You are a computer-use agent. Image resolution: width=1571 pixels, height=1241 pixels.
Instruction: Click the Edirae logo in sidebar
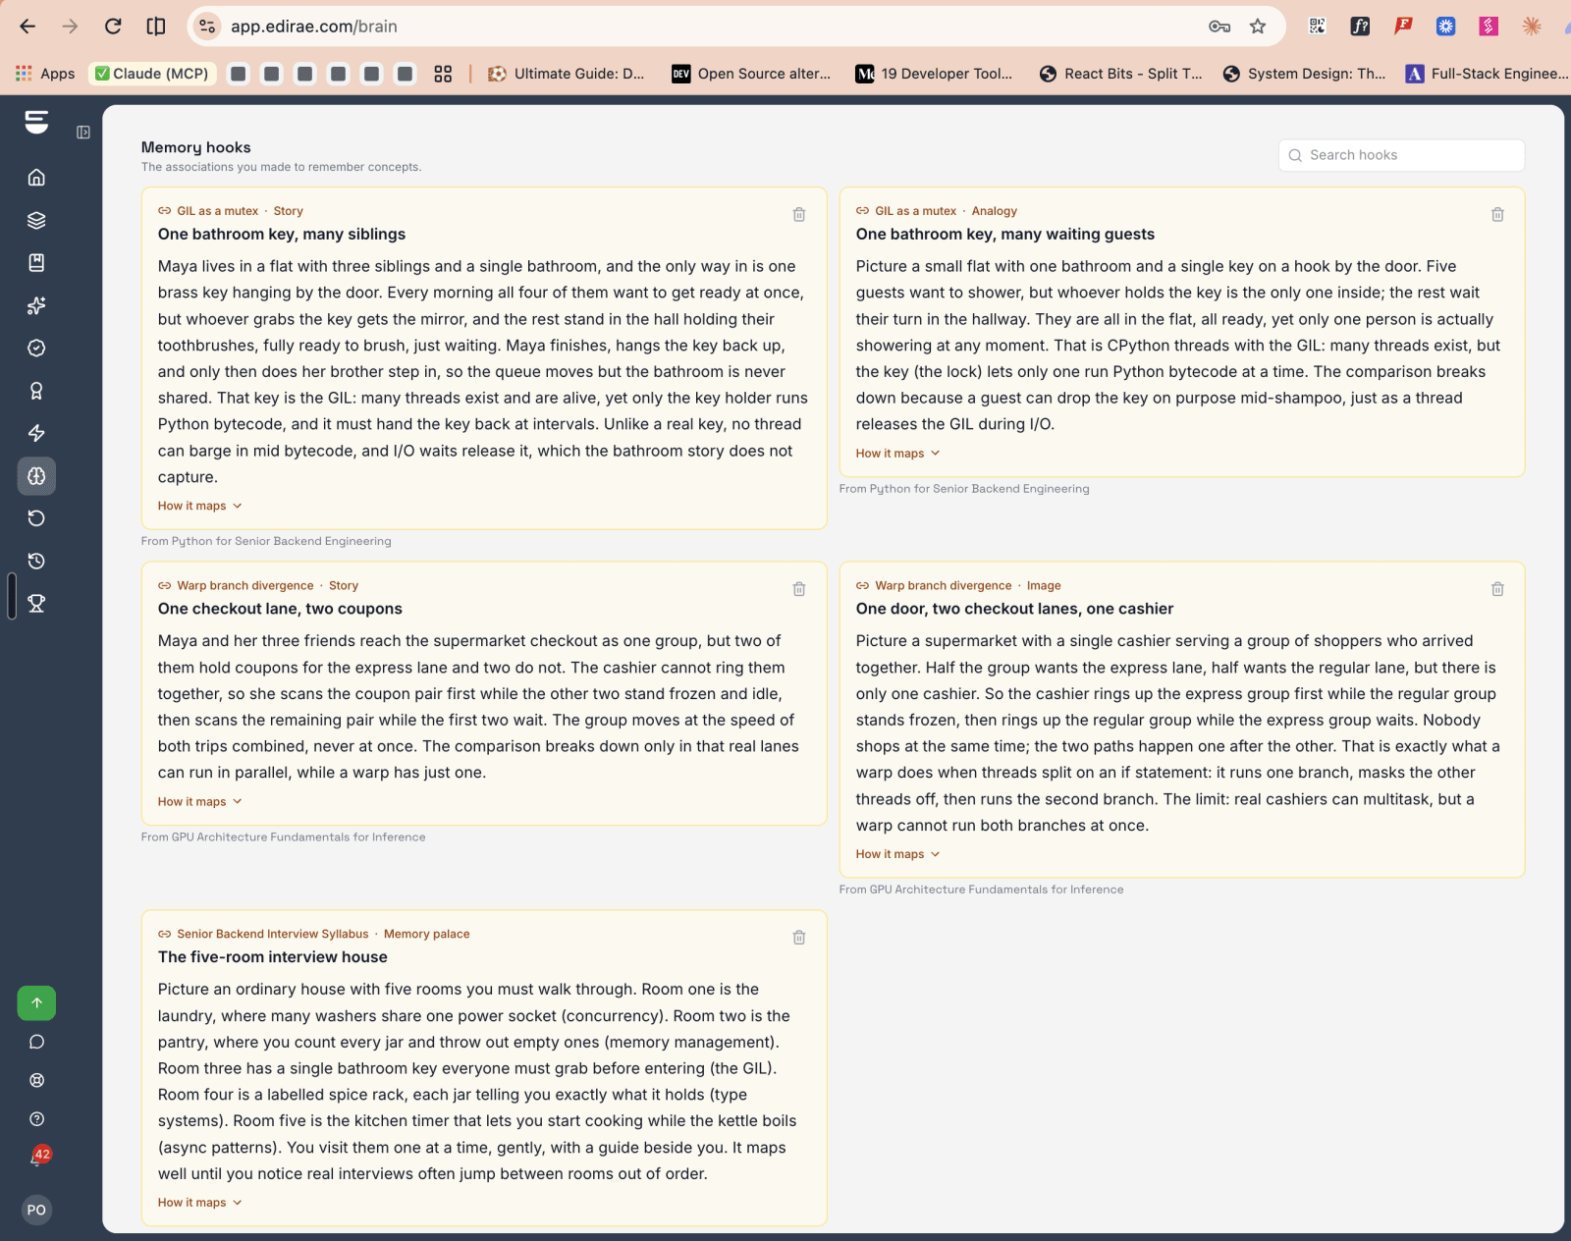36,122
